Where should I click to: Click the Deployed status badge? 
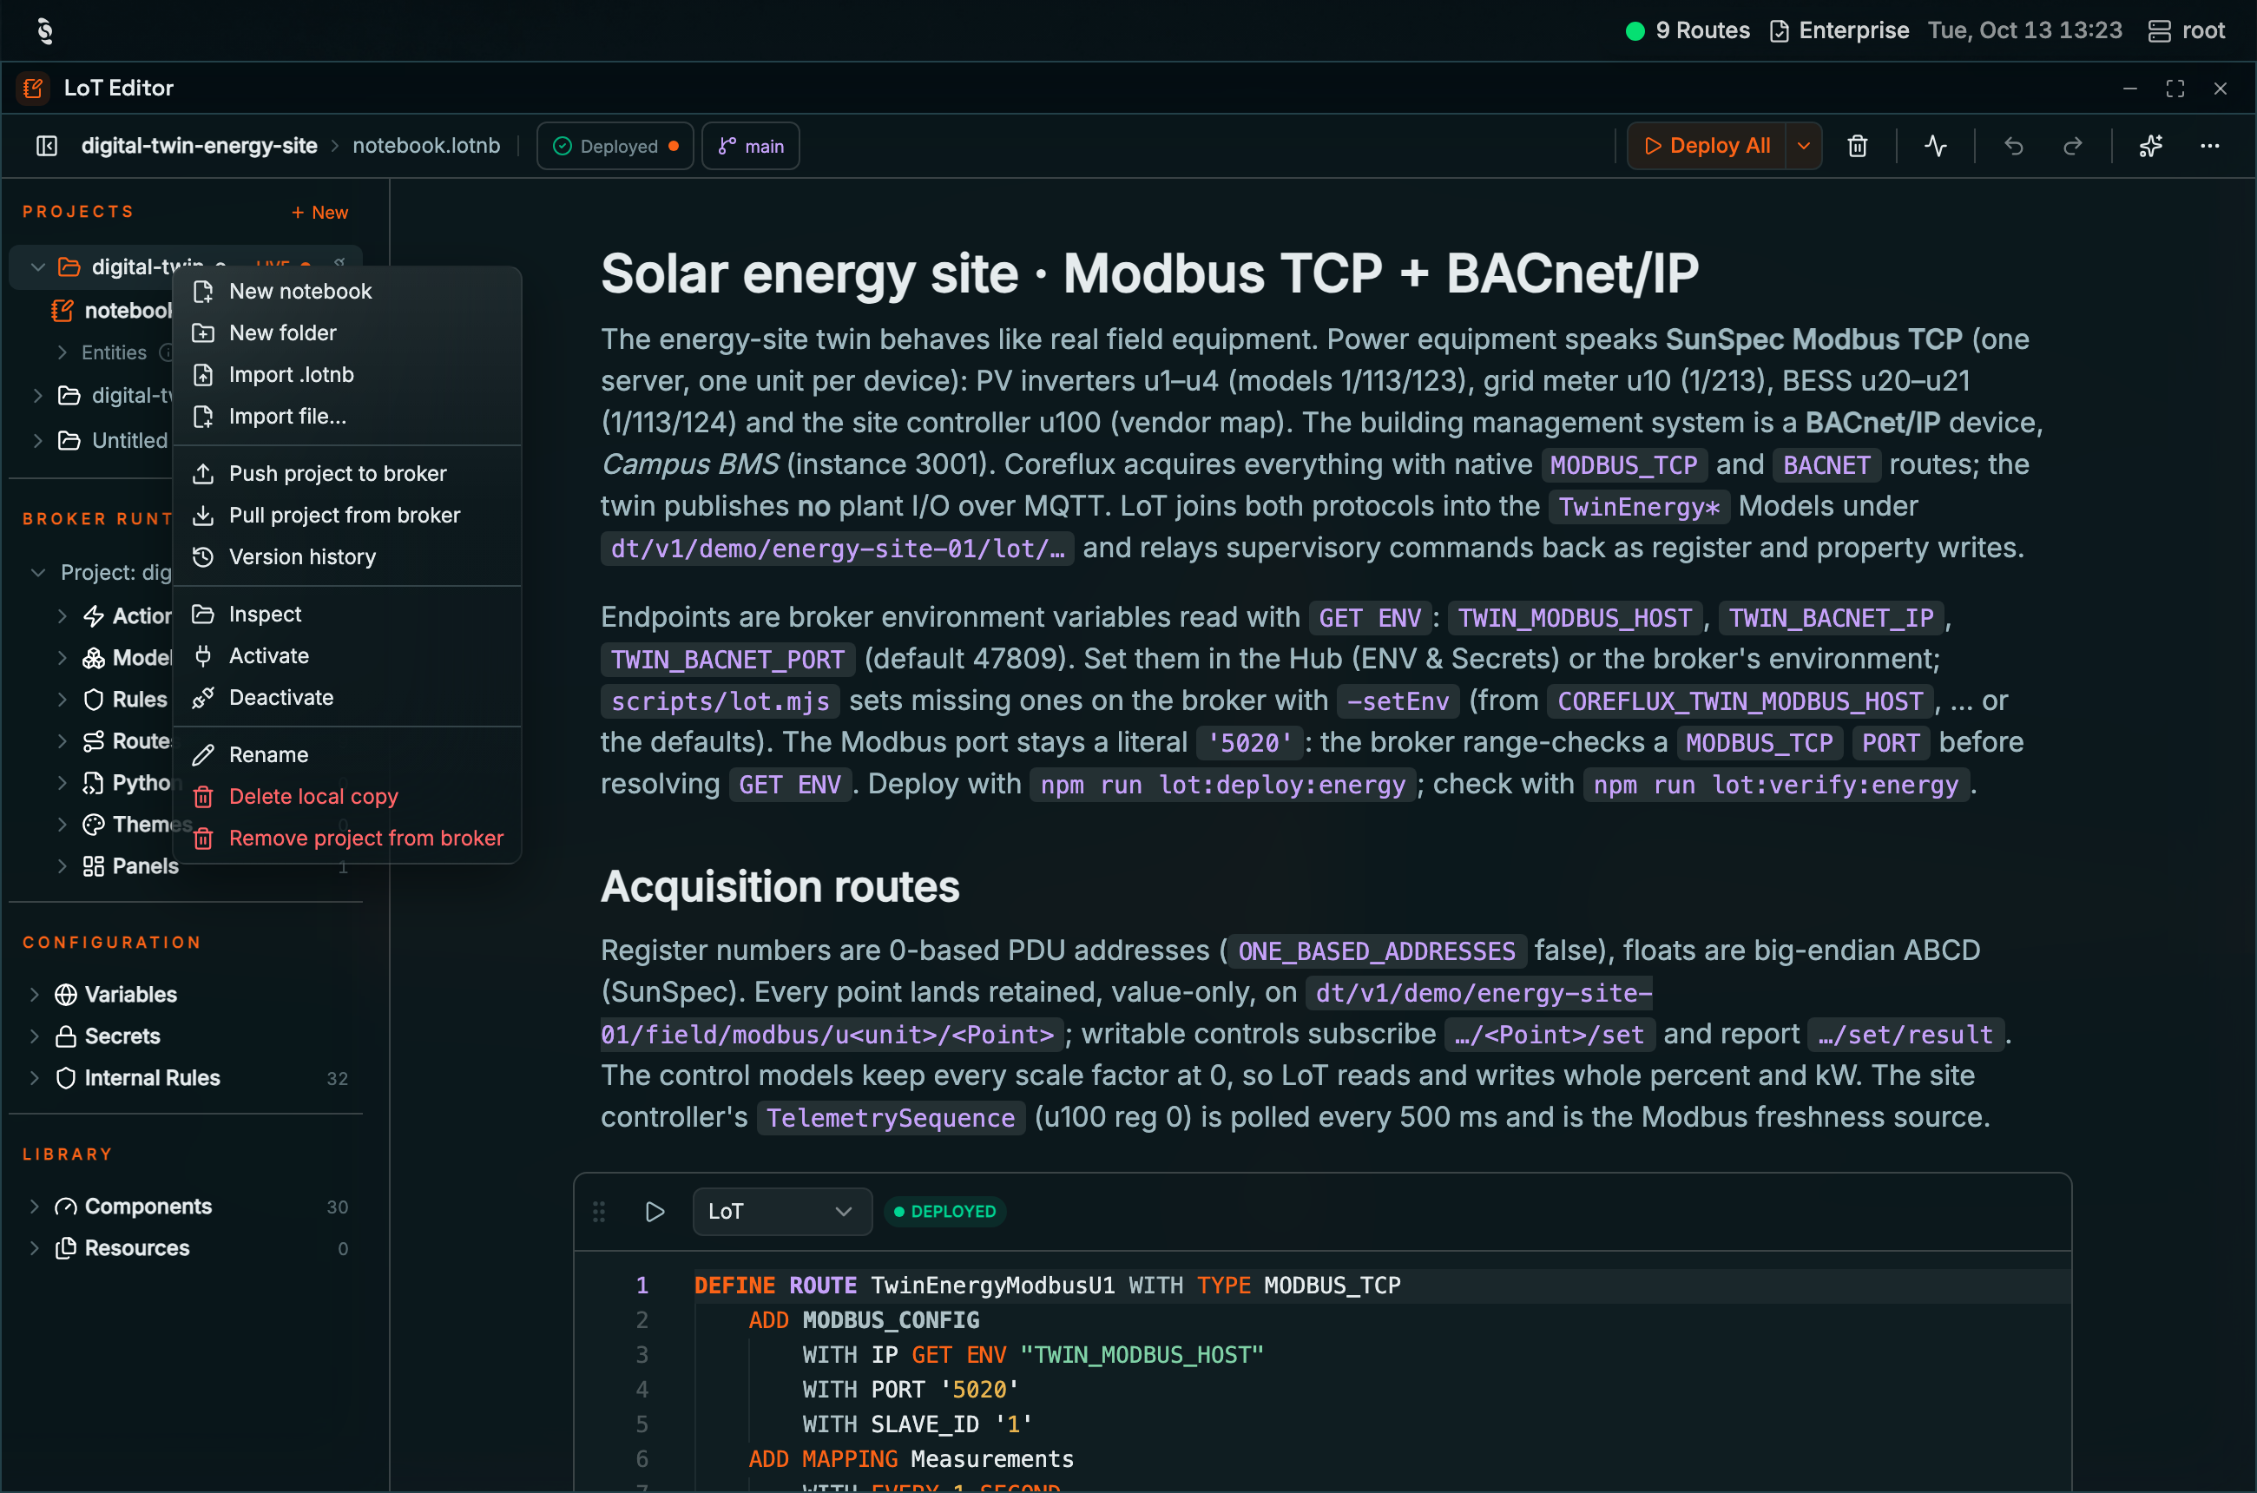pyautogui.click(x=615, y=146)
